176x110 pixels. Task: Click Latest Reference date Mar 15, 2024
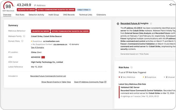pyautogui.click(x=37, y=67)
